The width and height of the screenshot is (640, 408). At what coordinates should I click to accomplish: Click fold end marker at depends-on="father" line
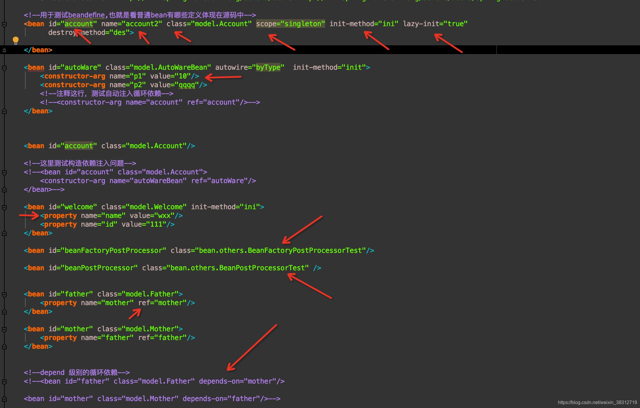coord(4,399)
